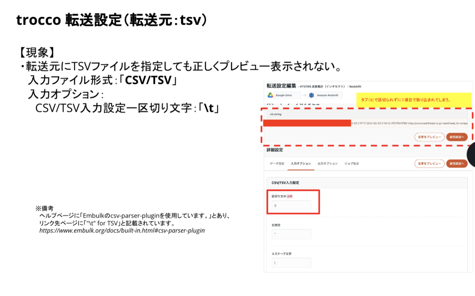This screenshot has width=475, height=296.
Task: Go to the ジョブ設定 tab
Action: coord(351,164)
